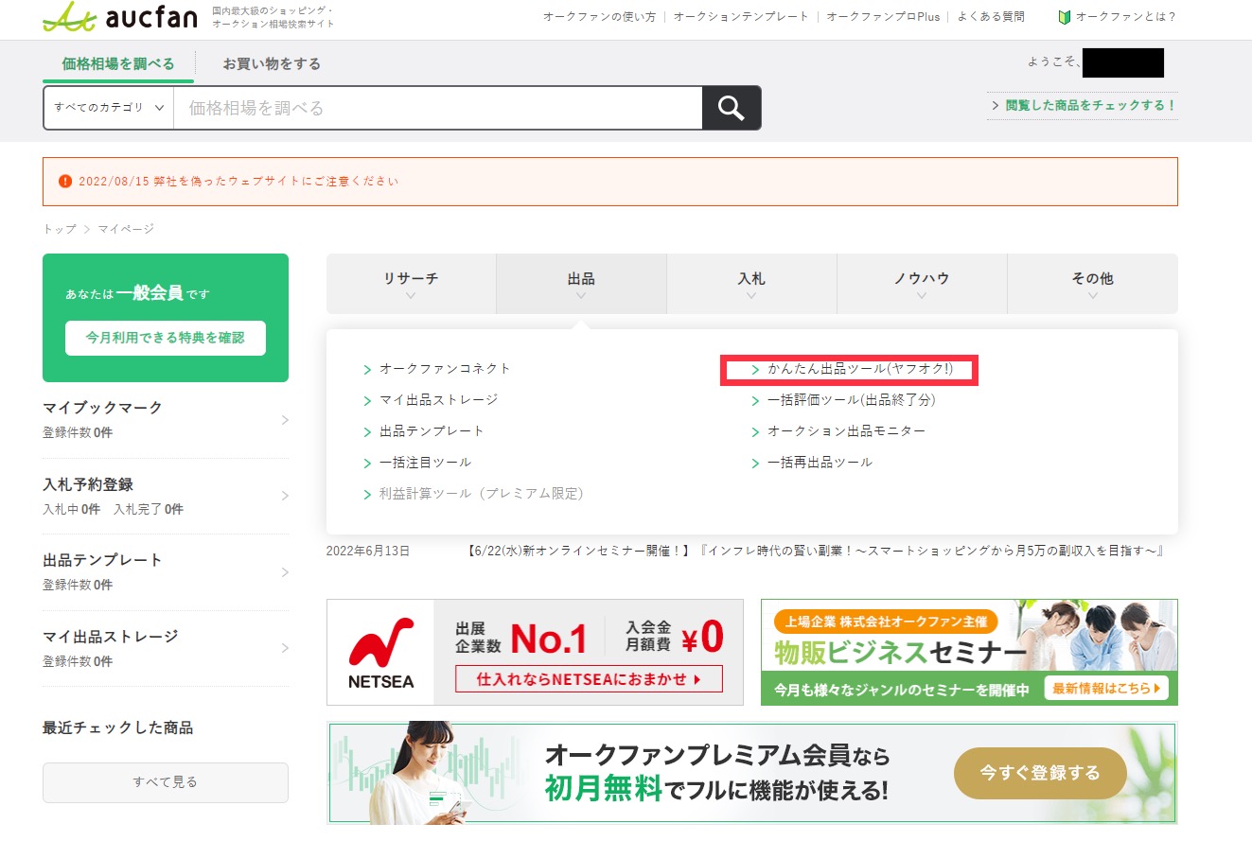This screenshot has width=1252, height=841.
Task: Click あなたは一般会員です text
Action: [137, 293]
